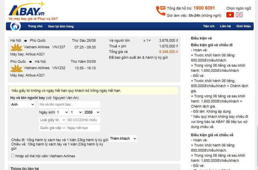258x170 pixels.
Task: Open the birth day dropdown
Action: click(x=62, y=112)
